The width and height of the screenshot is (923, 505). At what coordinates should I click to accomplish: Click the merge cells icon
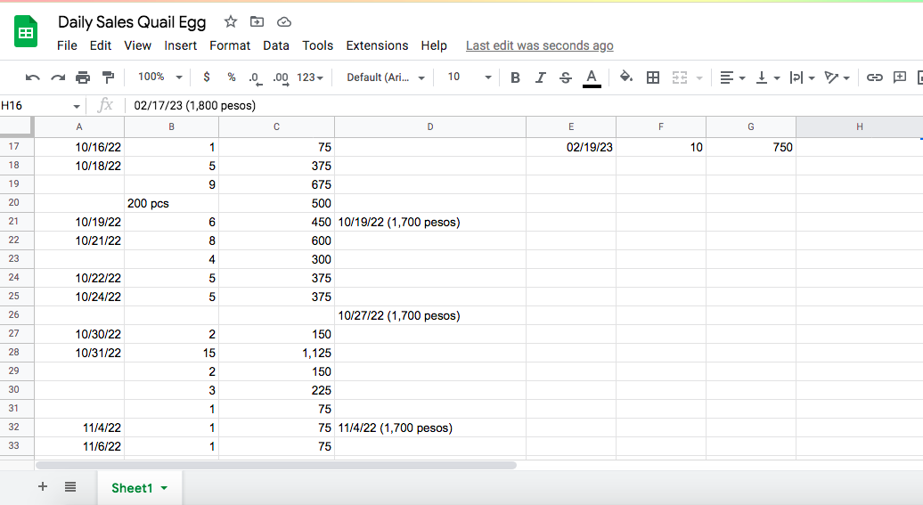[x=679, y=77]
